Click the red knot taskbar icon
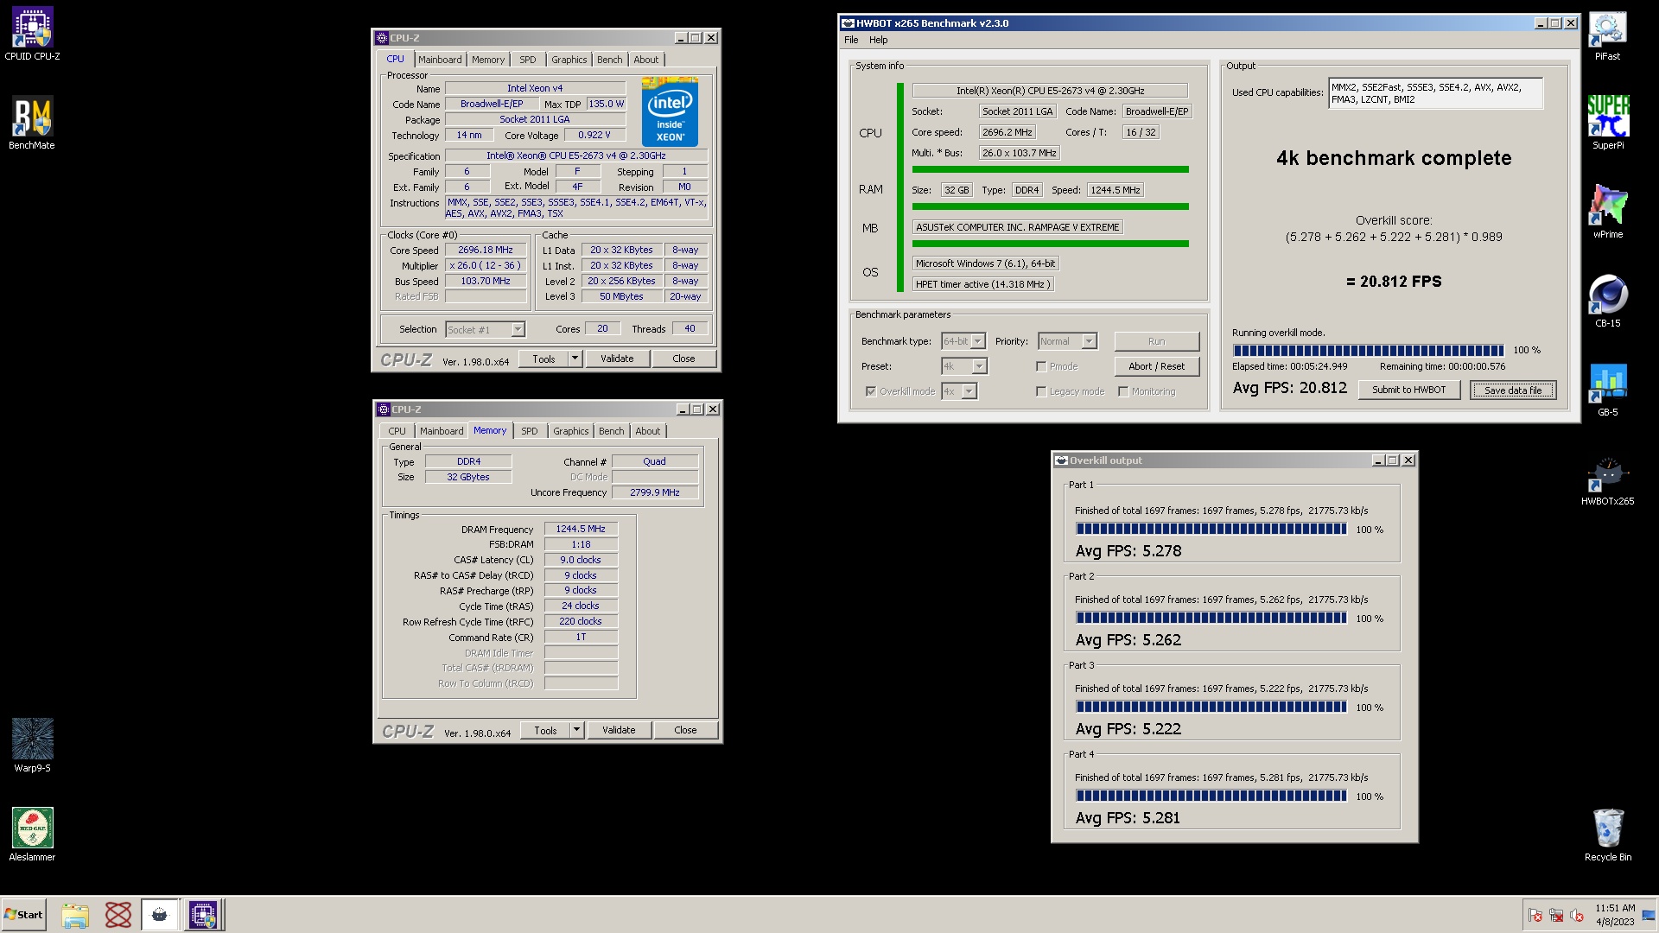This screenshot has height=933, width=1659. (118, 915)
